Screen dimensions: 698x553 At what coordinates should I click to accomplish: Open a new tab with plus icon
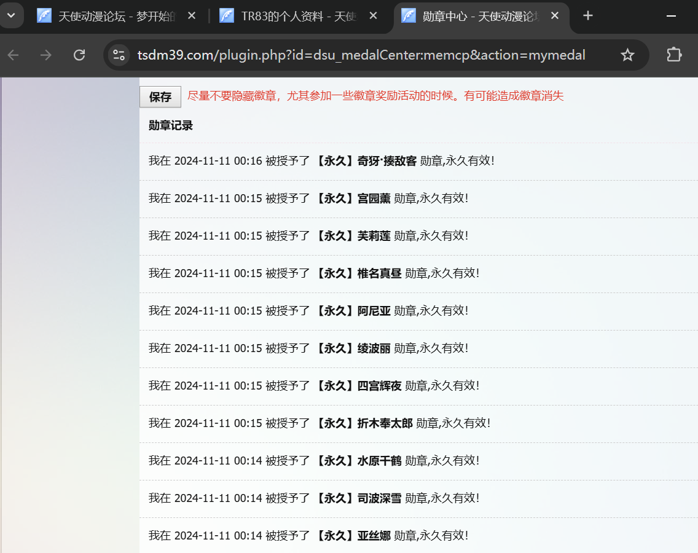(x=588, y=16)
